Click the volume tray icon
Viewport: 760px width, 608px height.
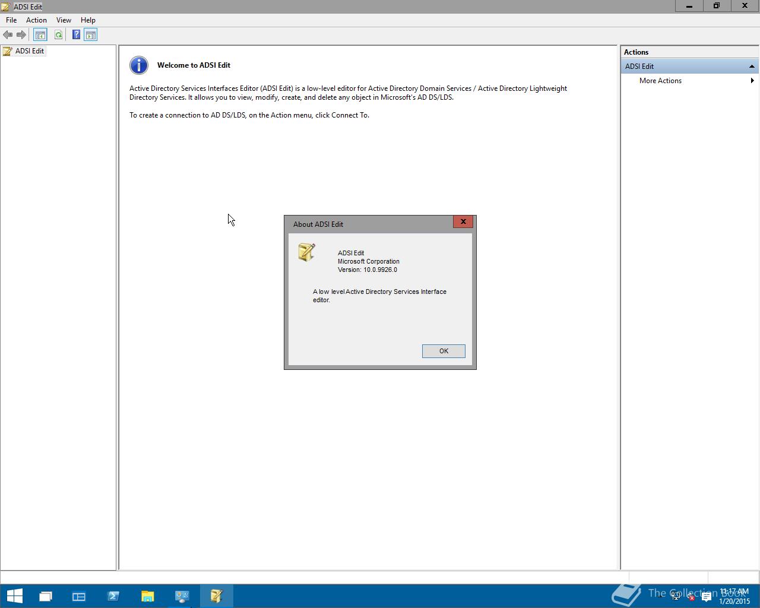click(x=691, y=596)
